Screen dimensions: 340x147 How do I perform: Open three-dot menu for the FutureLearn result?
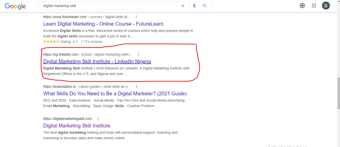pos(136,17)
